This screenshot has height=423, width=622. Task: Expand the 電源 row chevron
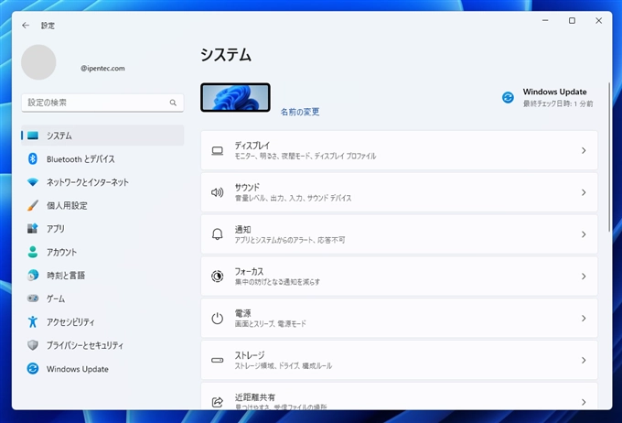pos(584,318)
